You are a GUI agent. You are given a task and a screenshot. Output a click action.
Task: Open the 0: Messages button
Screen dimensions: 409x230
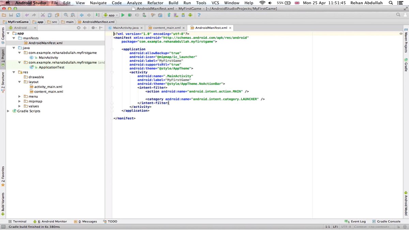(85, 221)
